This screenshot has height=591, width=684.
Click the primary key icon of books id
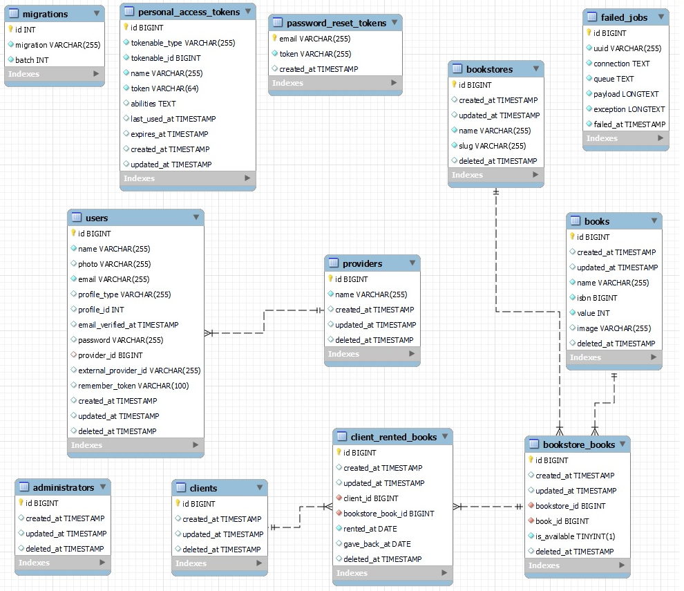pos(572,236)
